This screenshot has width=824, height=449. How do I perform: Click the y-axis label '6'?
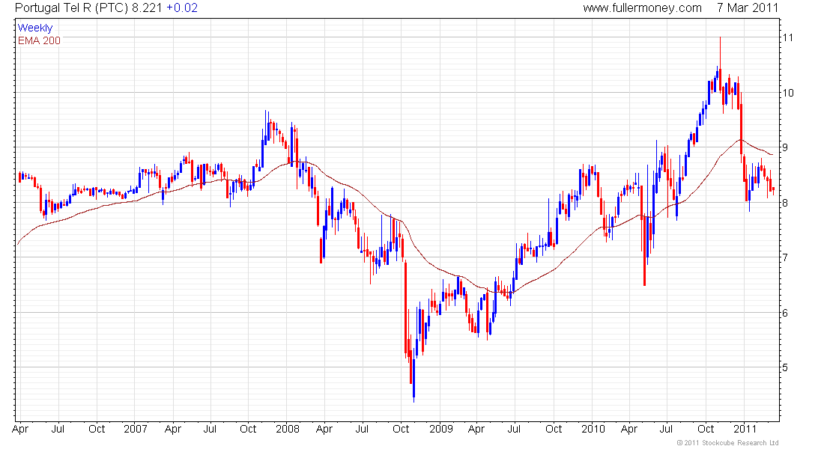tap(785, 313)
